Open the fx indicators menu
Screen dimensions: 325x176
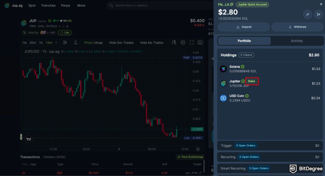point(75,42)
